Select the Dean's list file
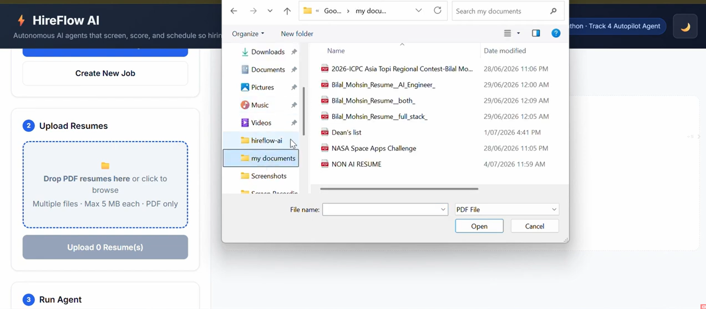706x309 pixels. click(346, 132)
